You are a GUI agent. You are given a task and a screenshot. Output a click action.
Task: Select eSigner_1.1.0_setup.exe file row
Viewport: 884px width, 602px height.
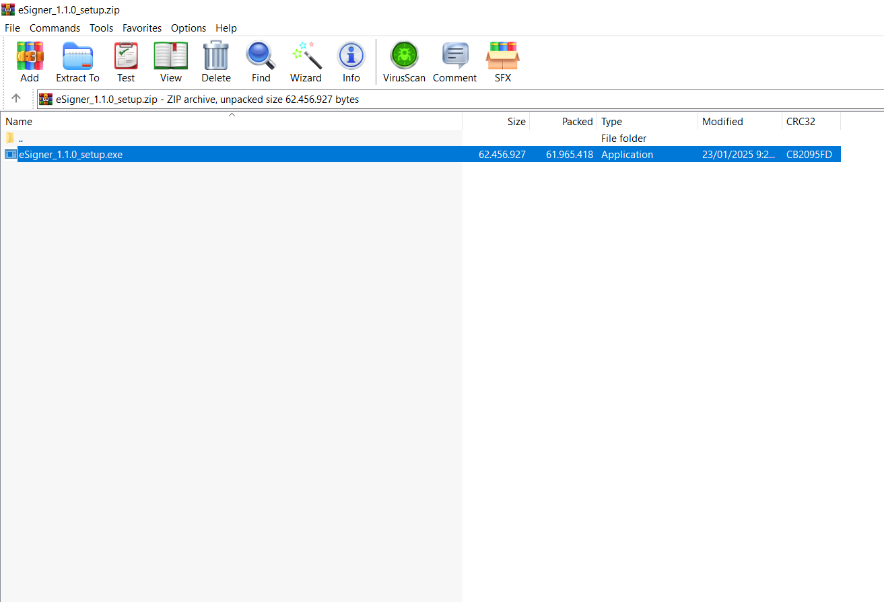click(x=71, y=155)
